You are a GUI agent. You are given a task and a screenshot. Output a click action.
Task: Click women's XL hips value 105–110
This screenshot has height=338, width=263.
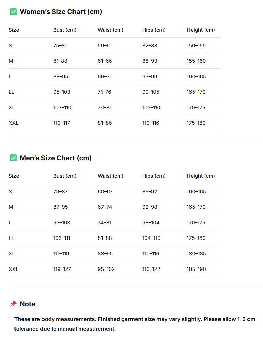tap(151, 108)
